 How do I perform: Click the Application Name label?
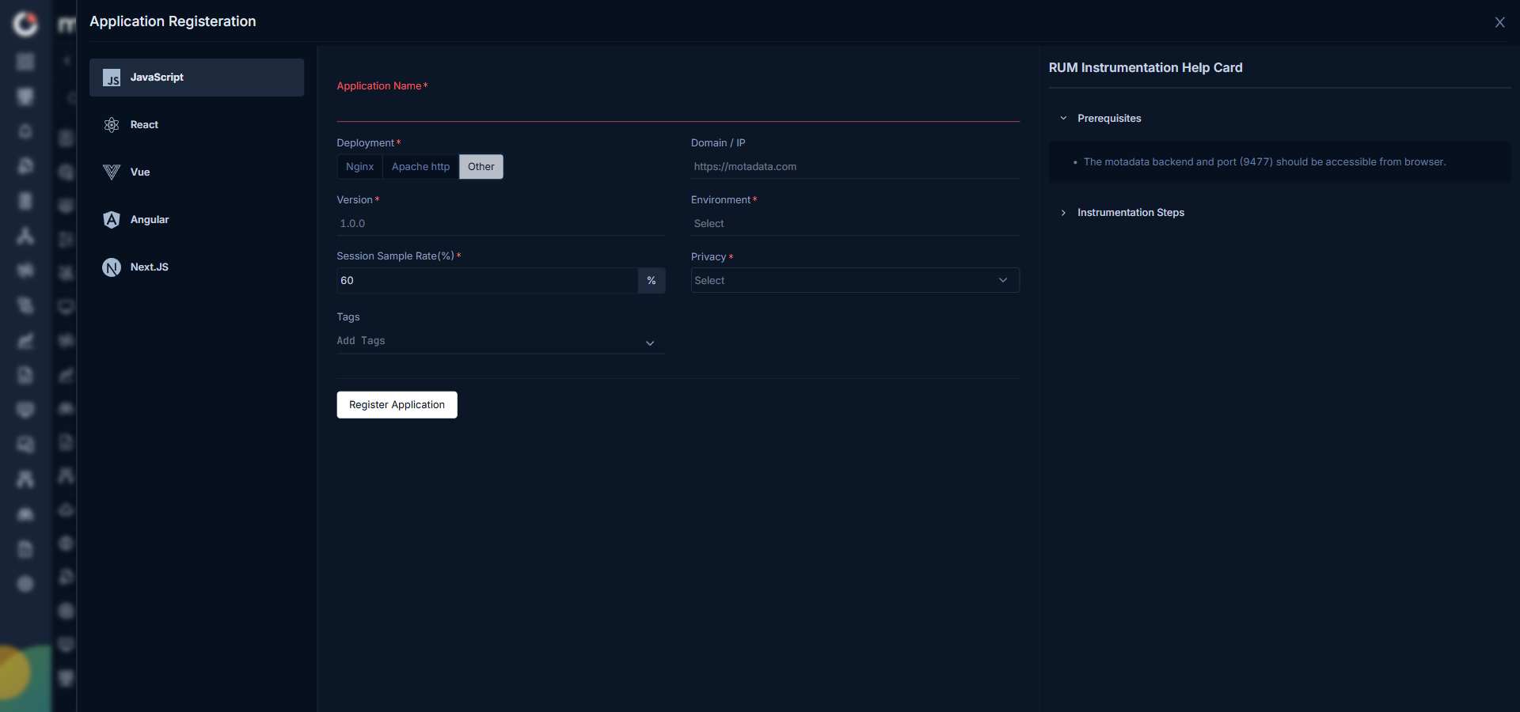pos(379,86)
